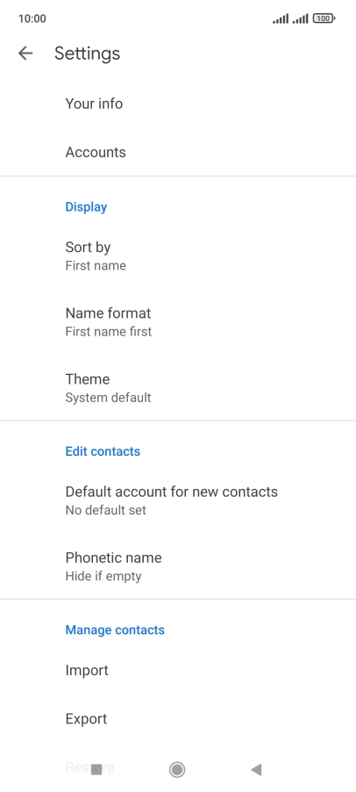Tap the Display section header
The image size is (356, 792).
pos(86,207)
